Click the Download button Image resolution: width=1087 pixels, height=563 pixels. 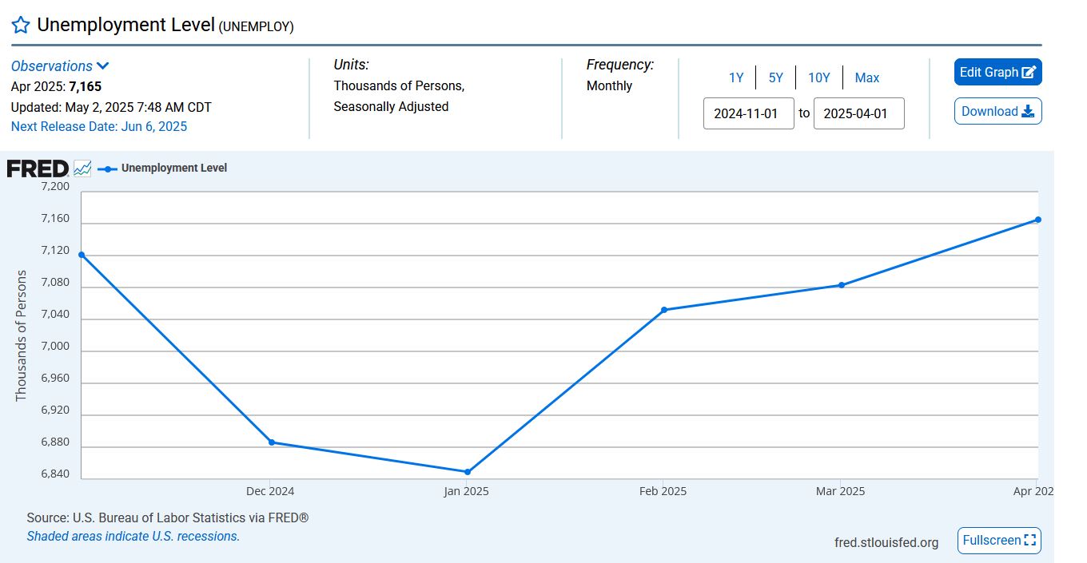tap(997, 111)
